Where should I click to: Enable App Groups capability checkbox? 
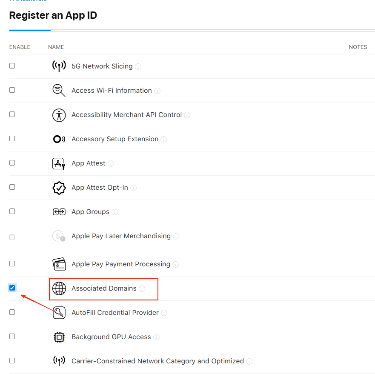12,211
